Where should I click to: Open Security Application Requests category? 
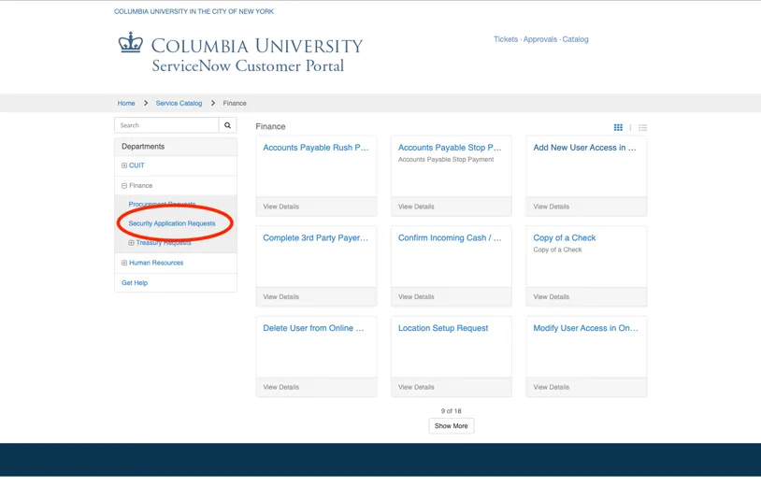point(172,223)
